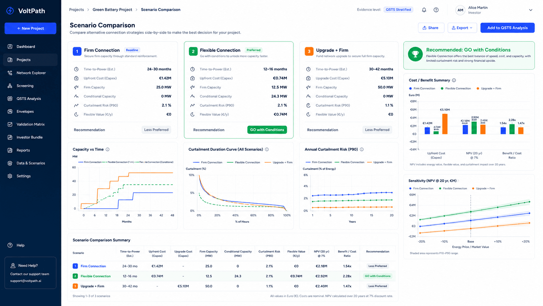Click the Share button
The image size is (543, 306).
(x=431, y=28)
